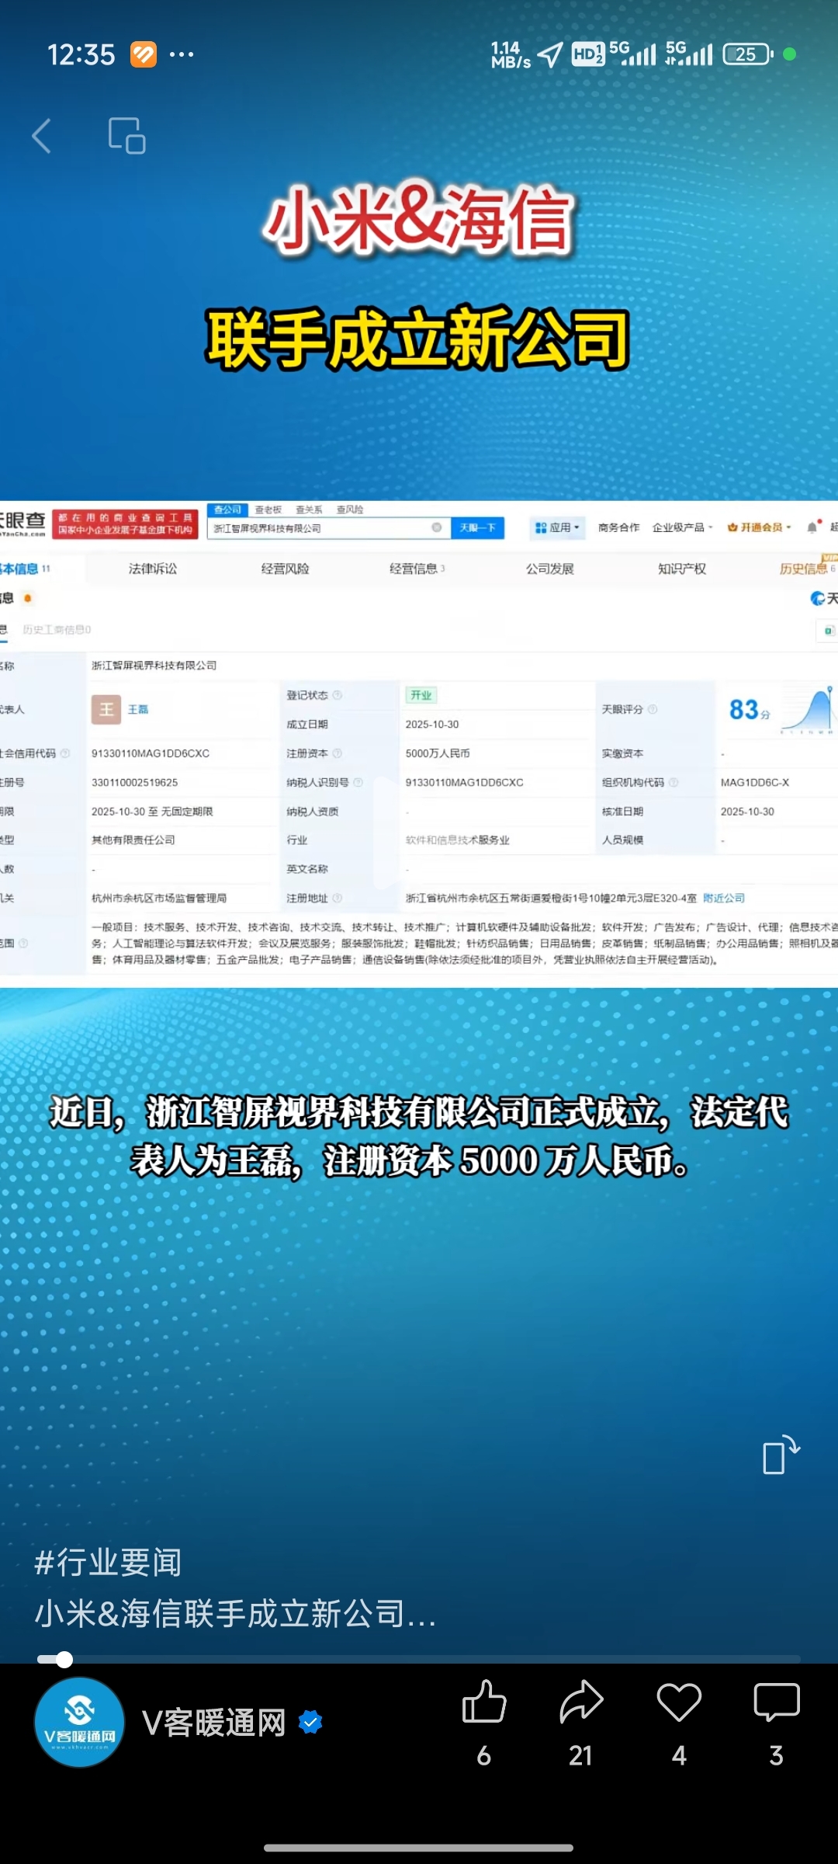Image resolution: width=838 pixels, height=1864 pixels.
Task: Click the 天眼一下 search button
Action: tap(478, 528)
